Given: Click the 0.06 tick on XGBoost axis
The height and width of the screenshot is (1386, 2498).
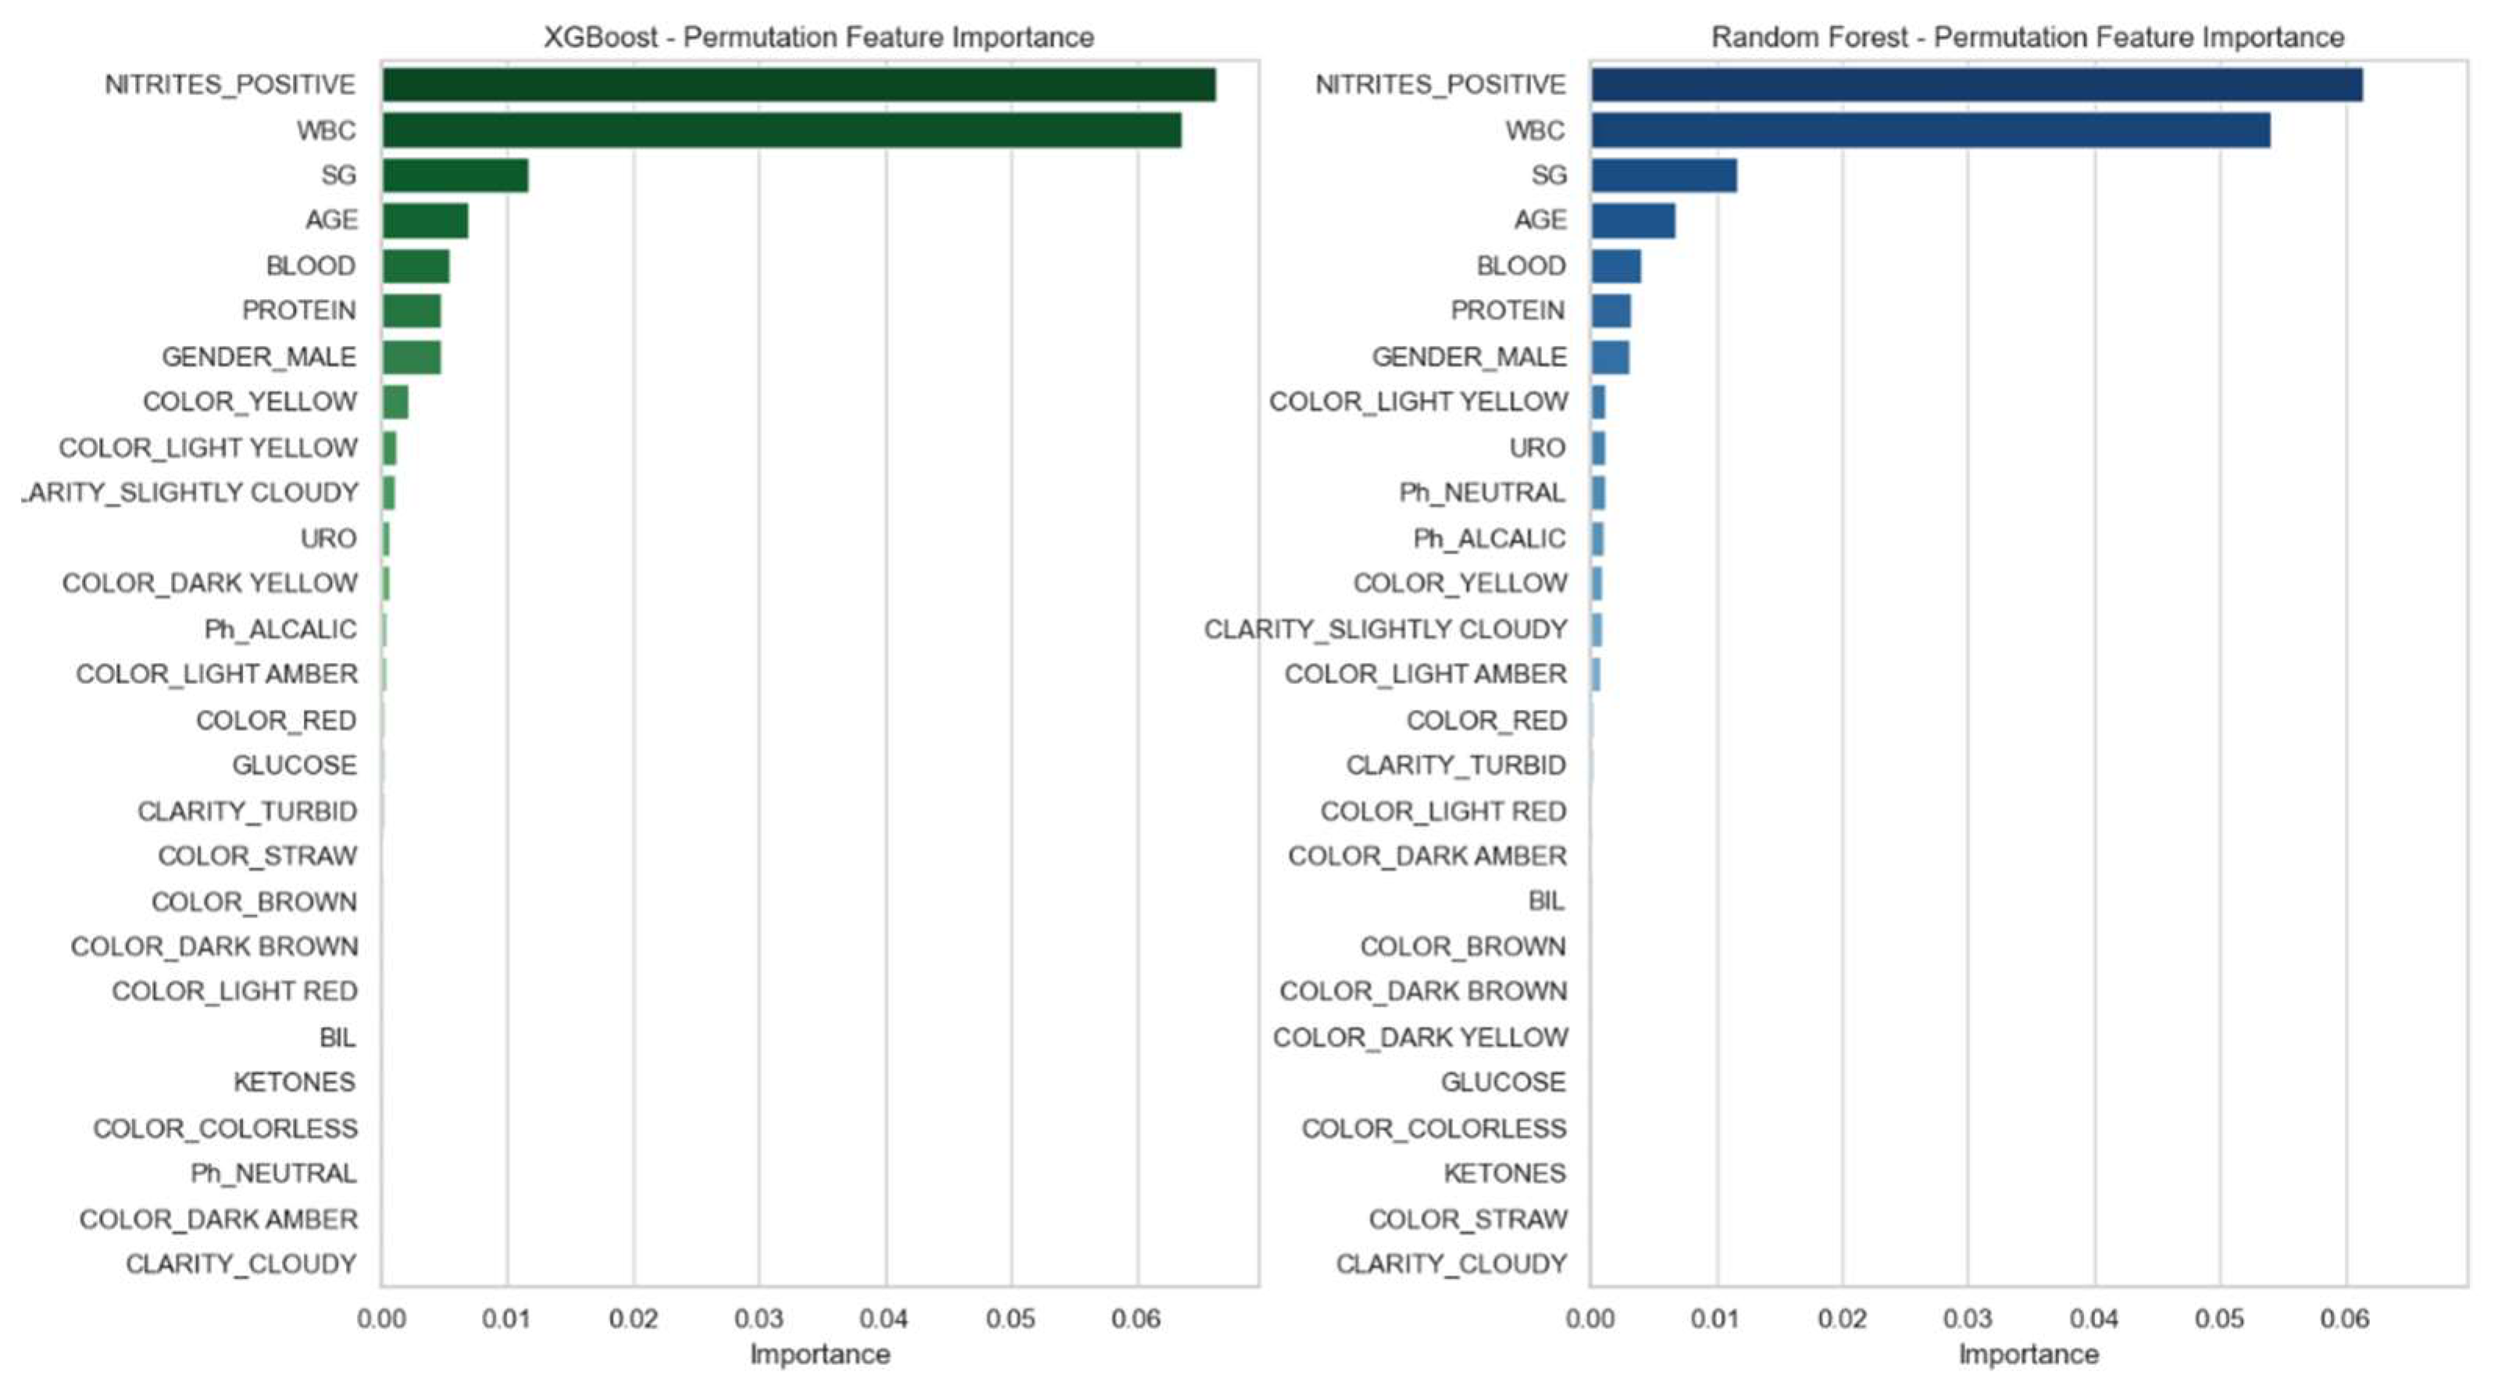Looking at the screenshot, I should click(x=1136, y=1319).
